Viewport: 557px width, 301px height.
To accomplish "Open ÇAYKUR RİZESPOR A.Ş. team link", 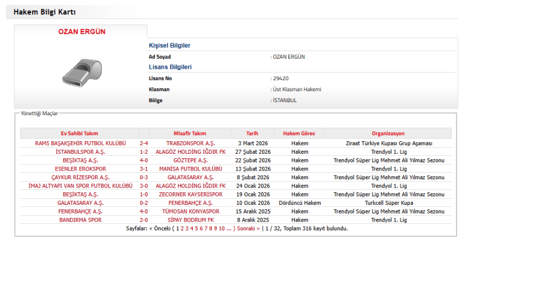I will point(80,178).
